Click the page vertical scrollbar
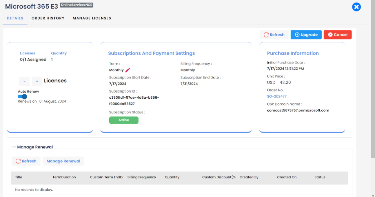 (373, 79)
